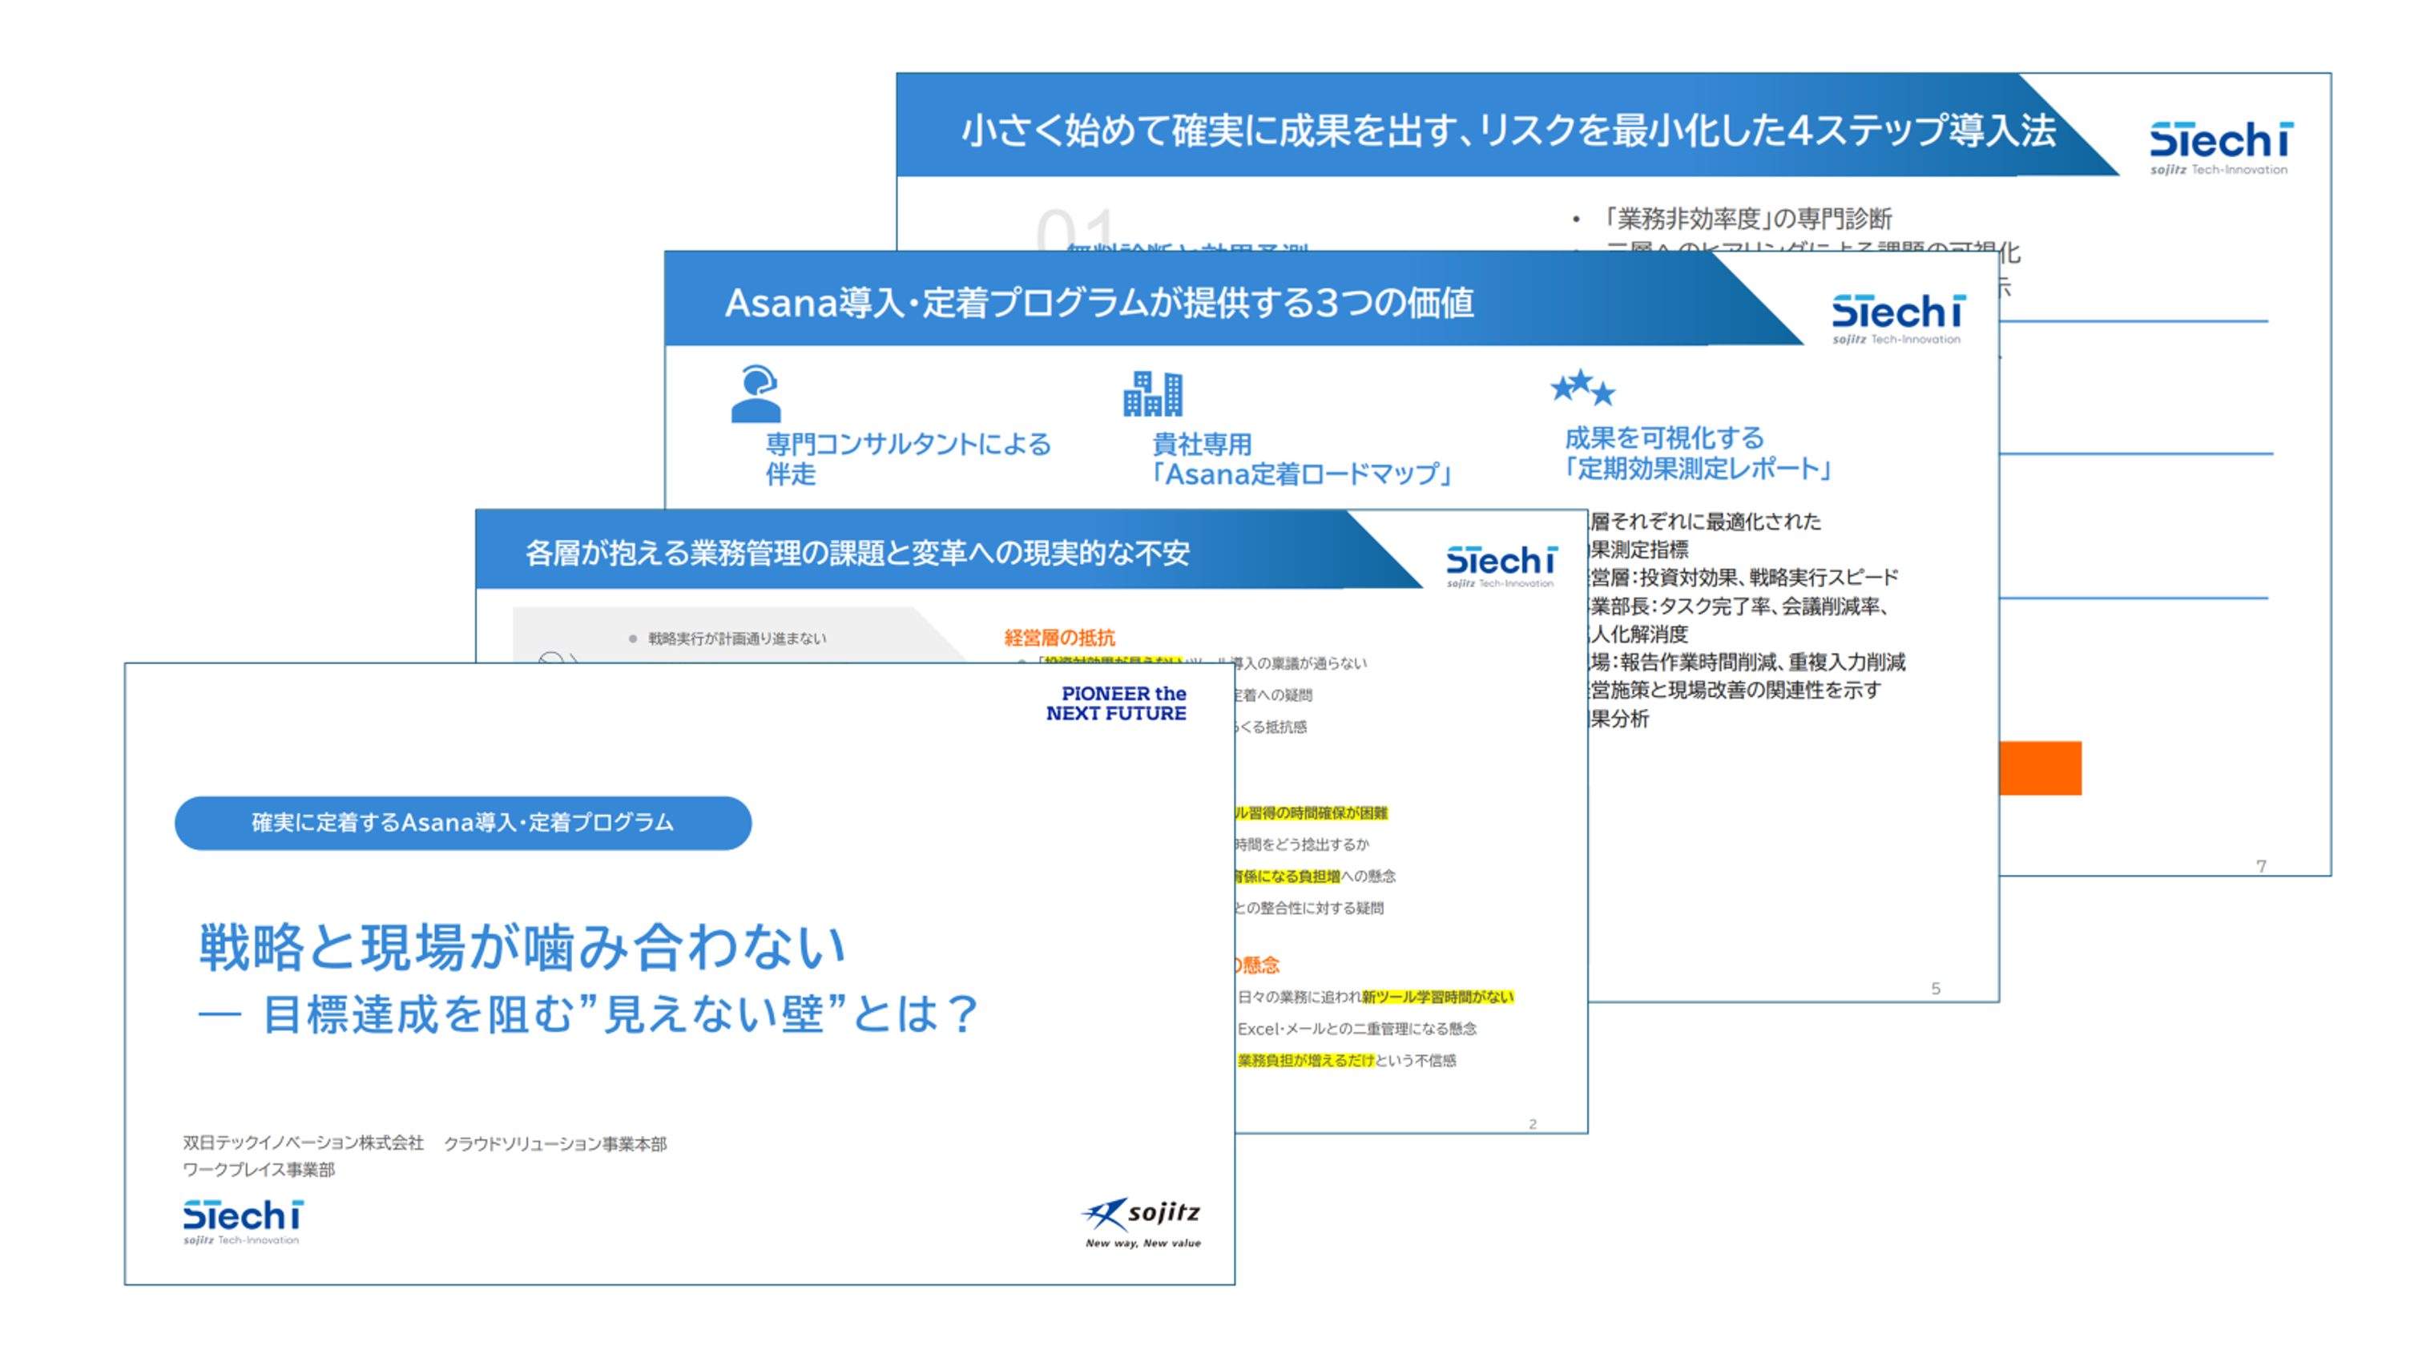
Task: Click the 戦略と現場が噛み合わない cover title
Action: tap(522, 946)
